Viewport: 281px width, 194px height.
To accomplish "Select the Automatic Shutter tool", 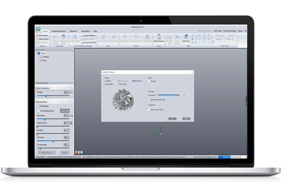I will coord(64,39).
